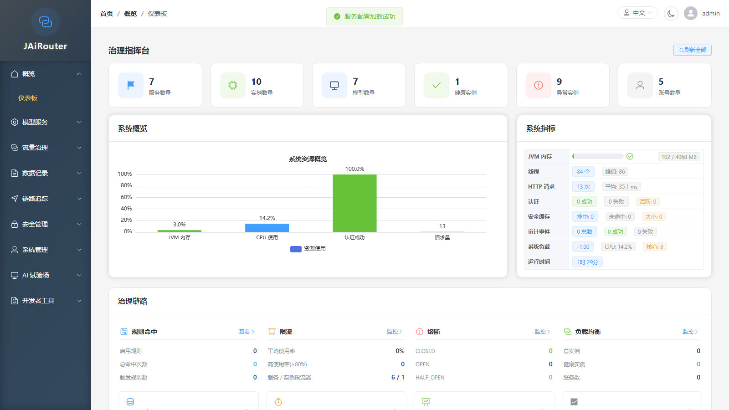Click the blue CPU 使用 chart bar

[267, 228]
